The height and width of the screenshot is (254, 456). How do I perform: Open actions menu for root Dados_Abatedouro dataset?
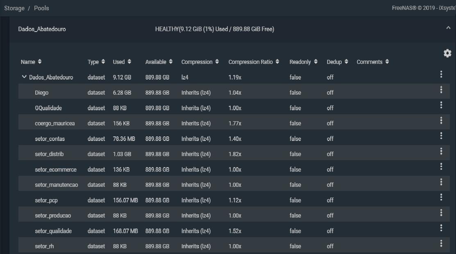coord(441,74)
